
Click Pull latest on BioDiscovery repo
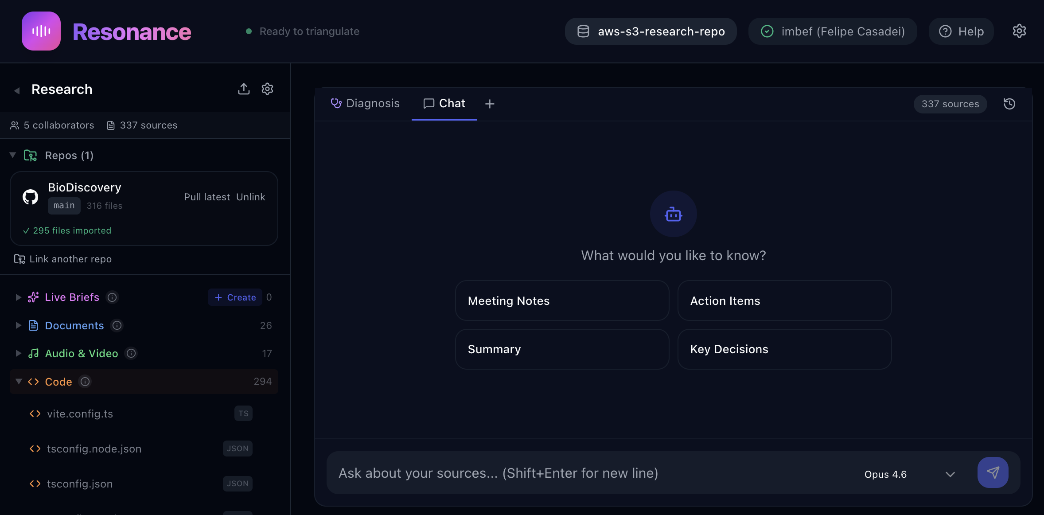pyautogui.click(x=207, y=197)
